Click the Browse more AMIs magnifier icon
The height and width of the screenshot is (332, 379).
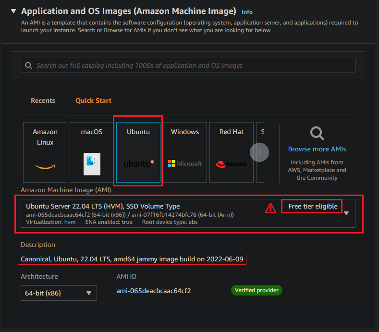(x=317, y=133)
